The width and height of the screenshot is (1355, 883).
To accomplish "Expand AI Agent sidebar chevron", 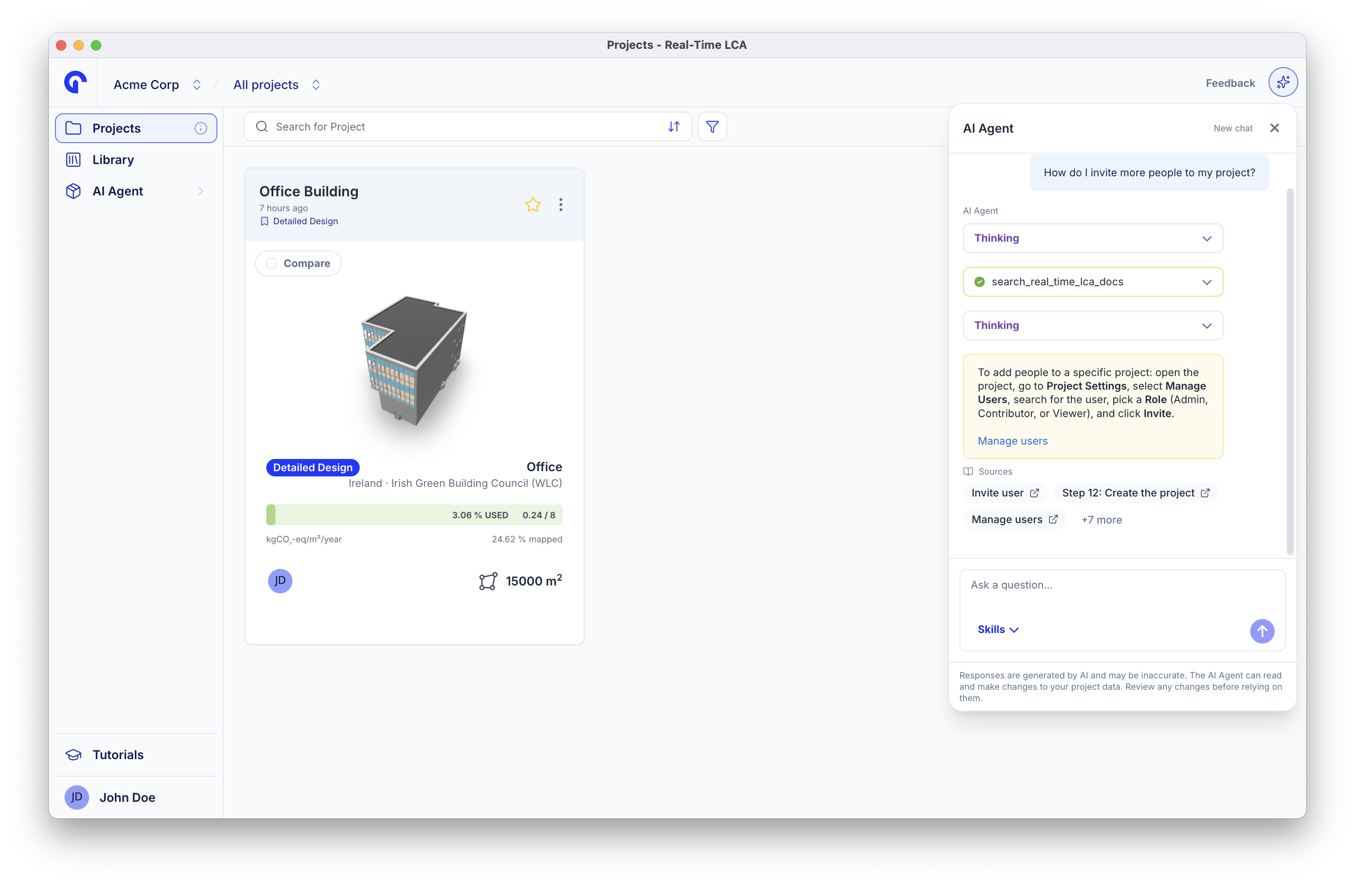I will tap(200, 191).
